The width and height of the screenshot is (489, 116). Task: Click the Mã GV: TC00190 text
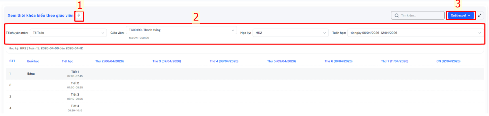click(x=139, y=38)
